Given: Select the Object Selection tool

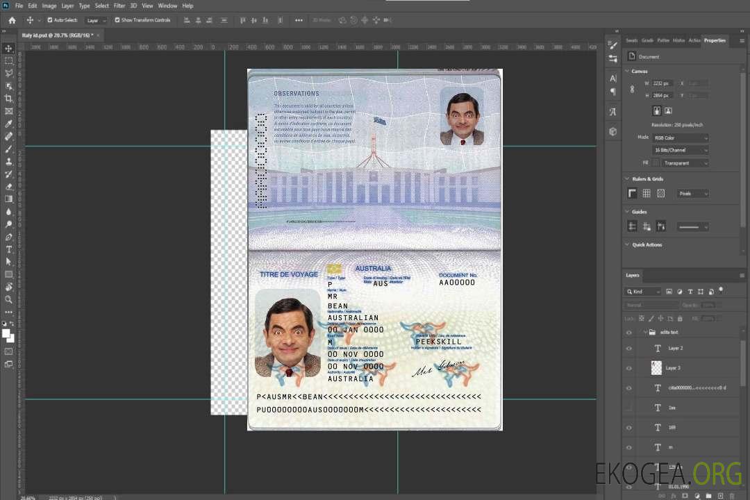Looking at the screenshot, I should [x=8, y=86].
